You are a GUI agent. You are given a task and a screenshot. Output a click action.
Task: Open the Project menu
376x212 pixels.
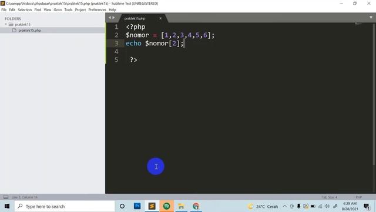80,10
